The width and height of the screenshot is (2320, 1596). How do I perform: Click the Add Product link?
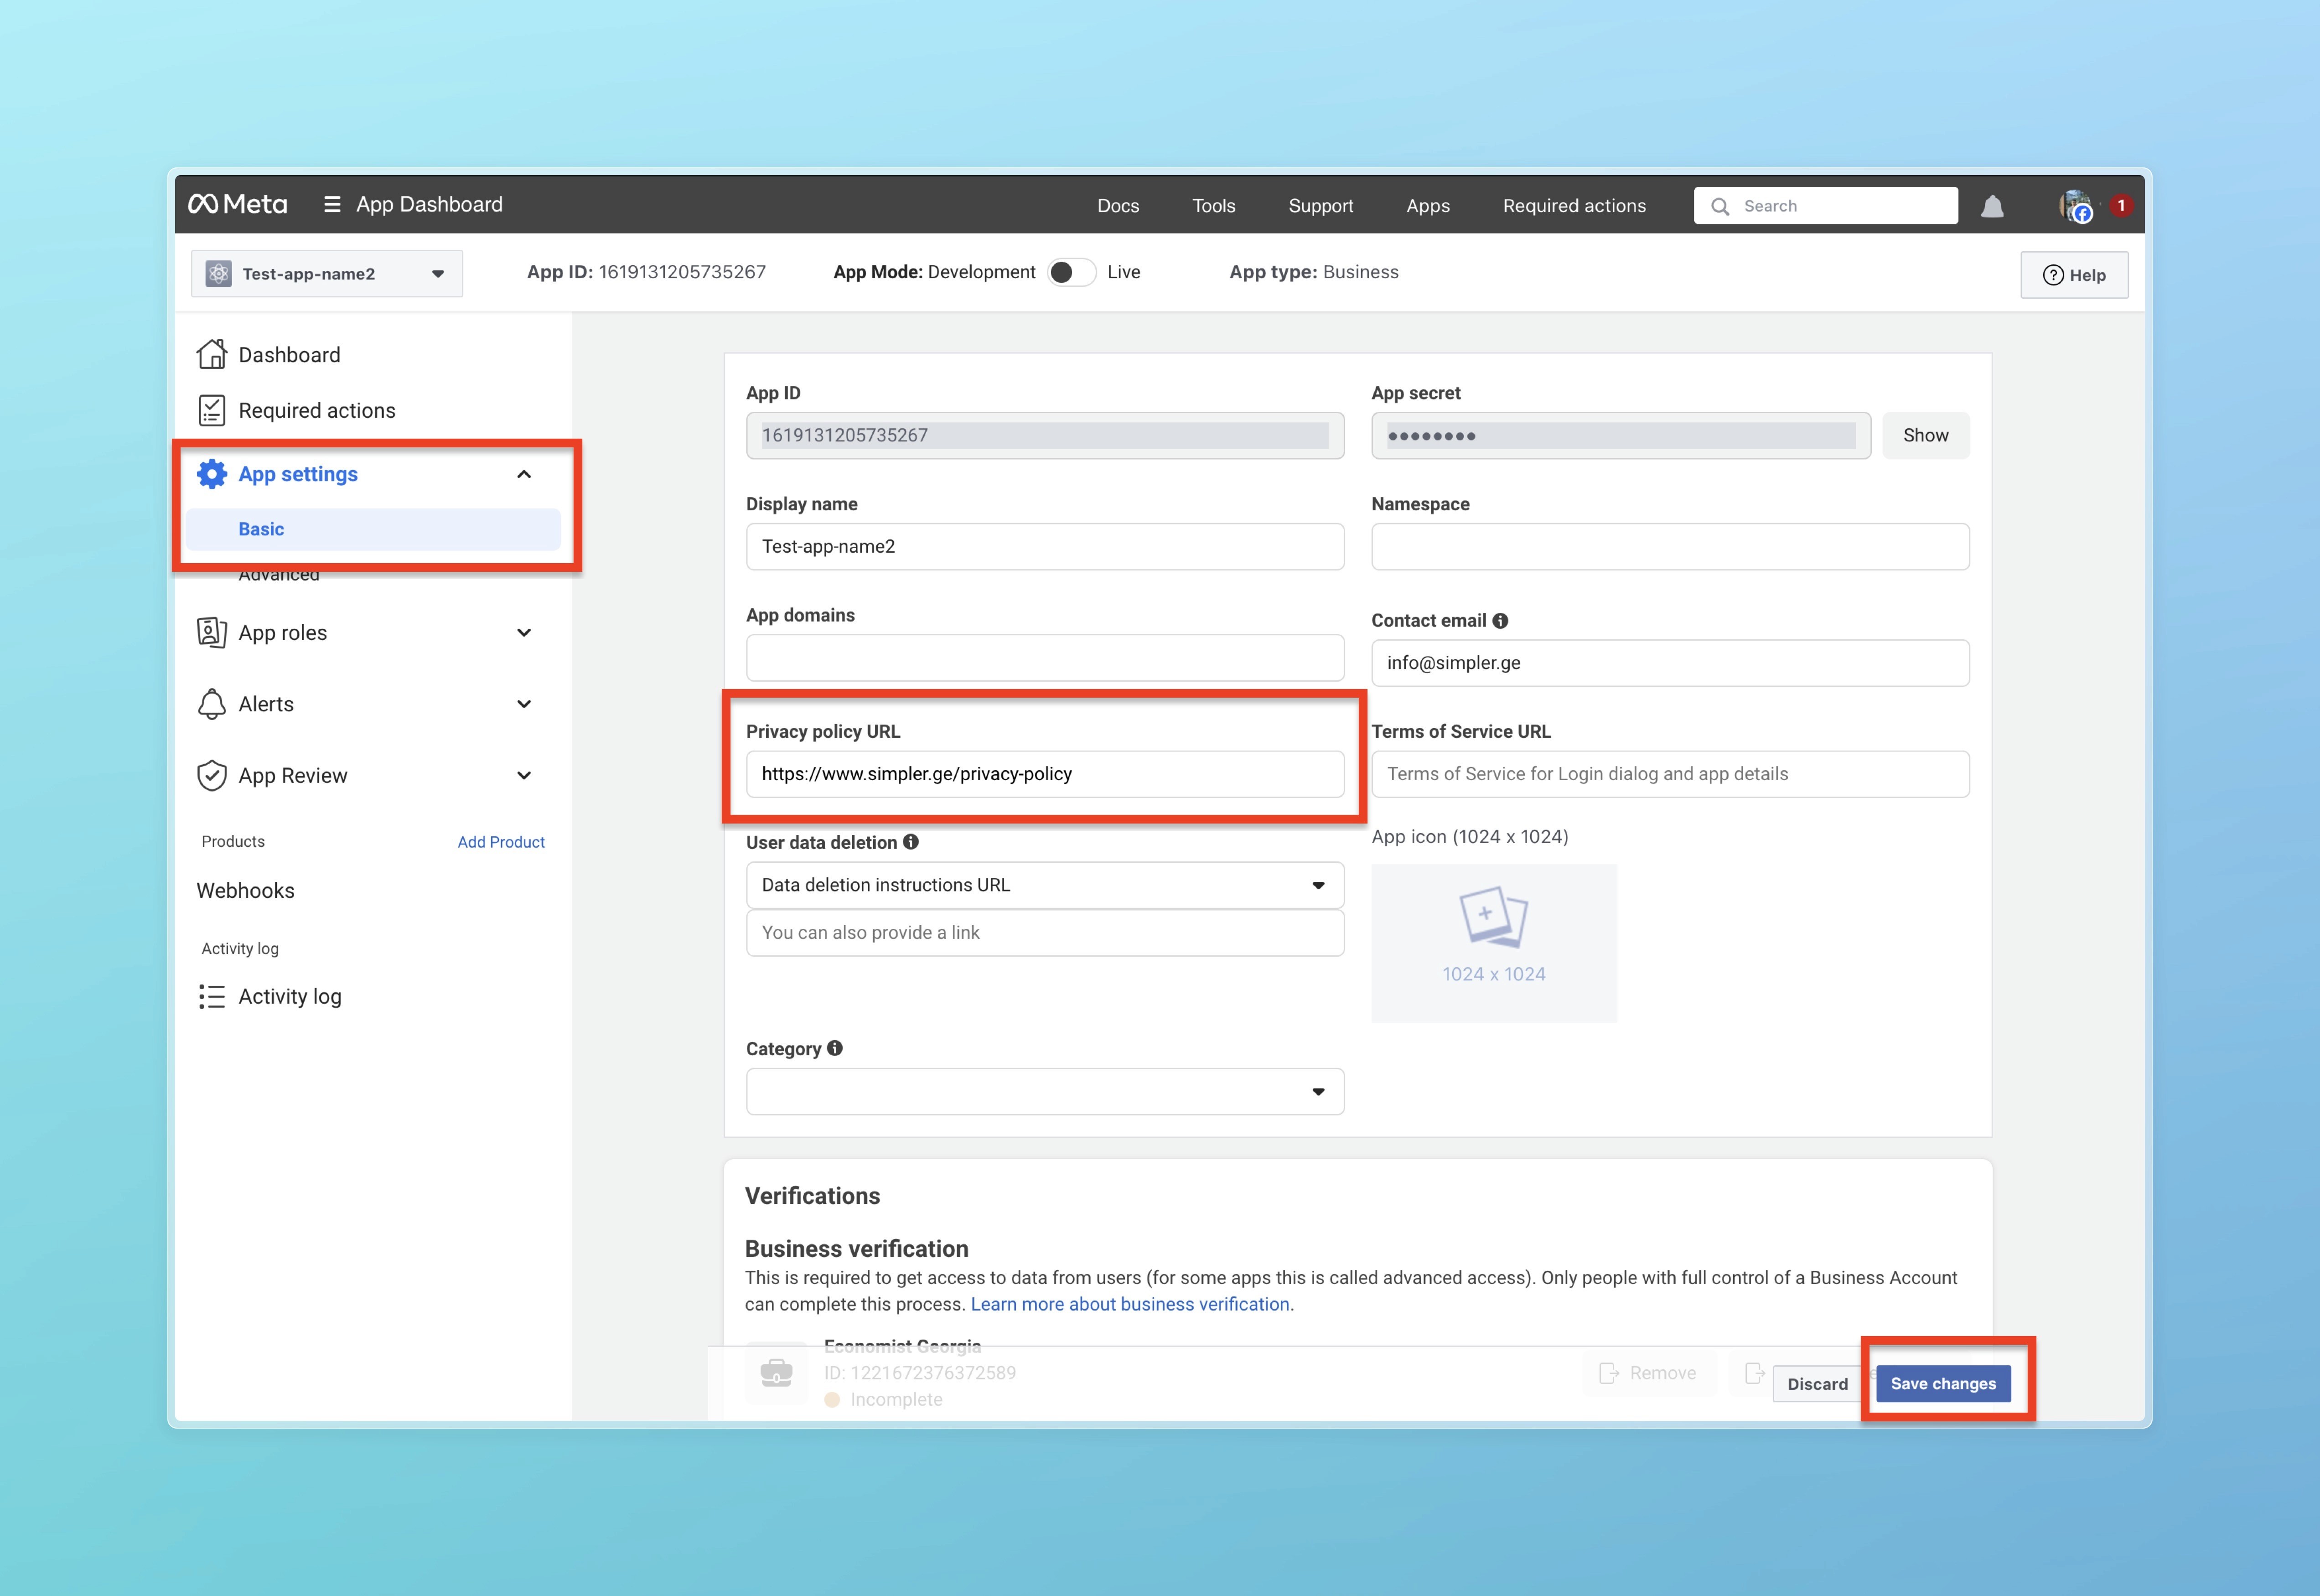pos(501,842)
